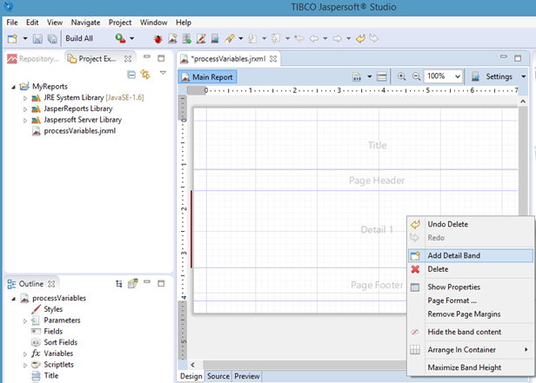Select Maximize Band Height option
This screenshot has height=383, width=536.
464,367
